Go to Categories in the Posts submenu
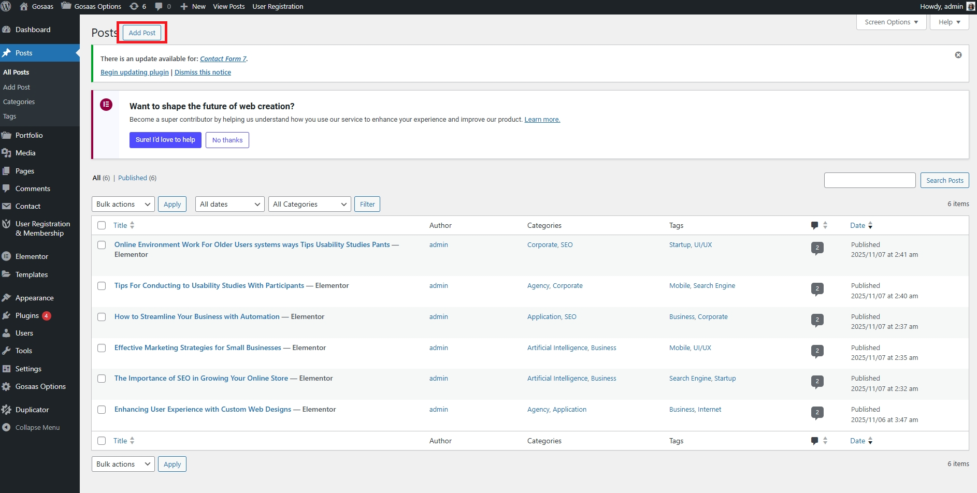Viewport: 977px width, 493px height. [x=19, y=102]
